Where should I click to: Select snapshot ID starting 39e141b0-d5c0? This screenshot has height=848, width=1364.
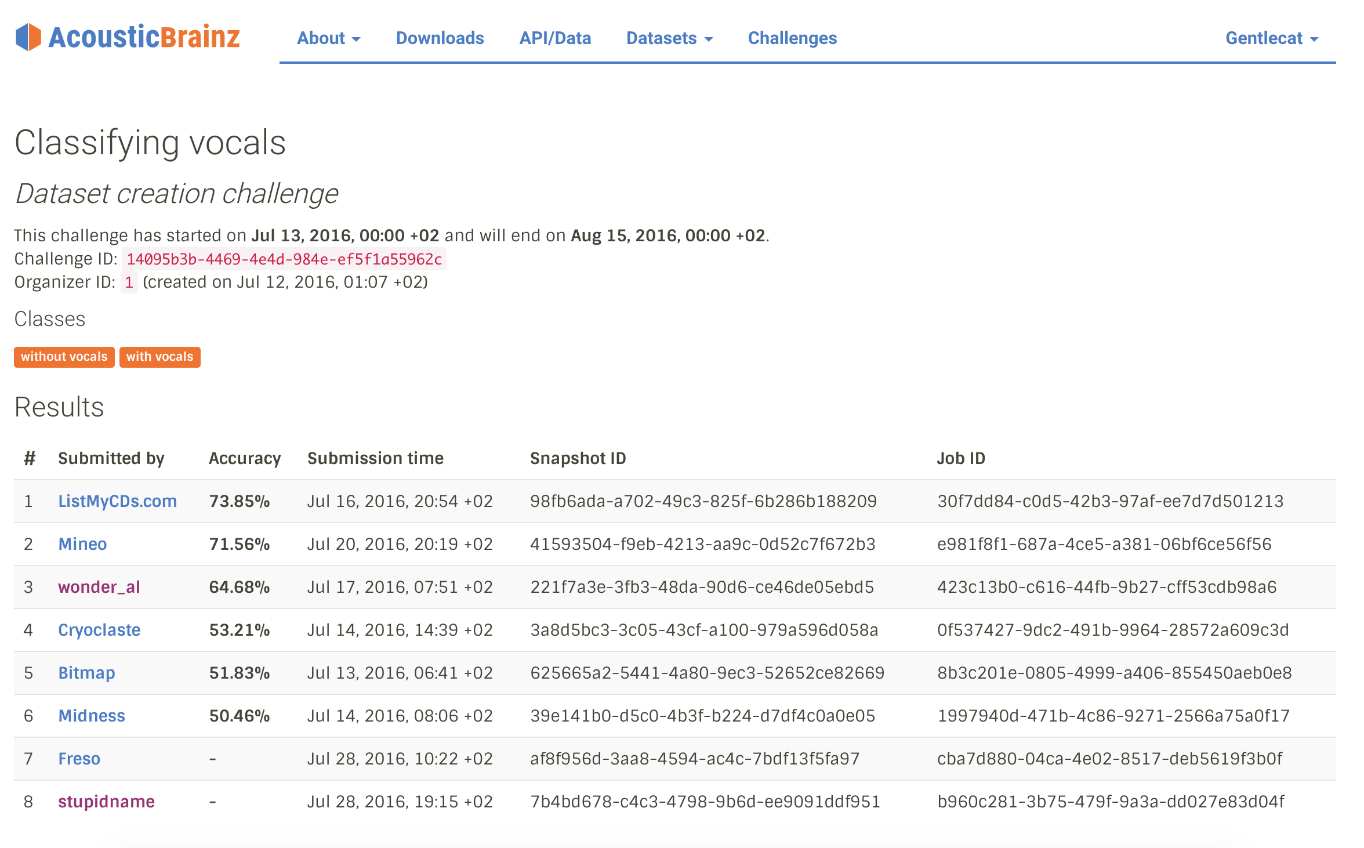pyautogui.click(x=703, y=716)
